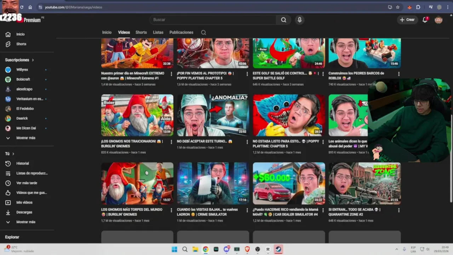Expand subscriptions list with Mostrar más
Screen dimensions: 453x255
coord(25,138)
